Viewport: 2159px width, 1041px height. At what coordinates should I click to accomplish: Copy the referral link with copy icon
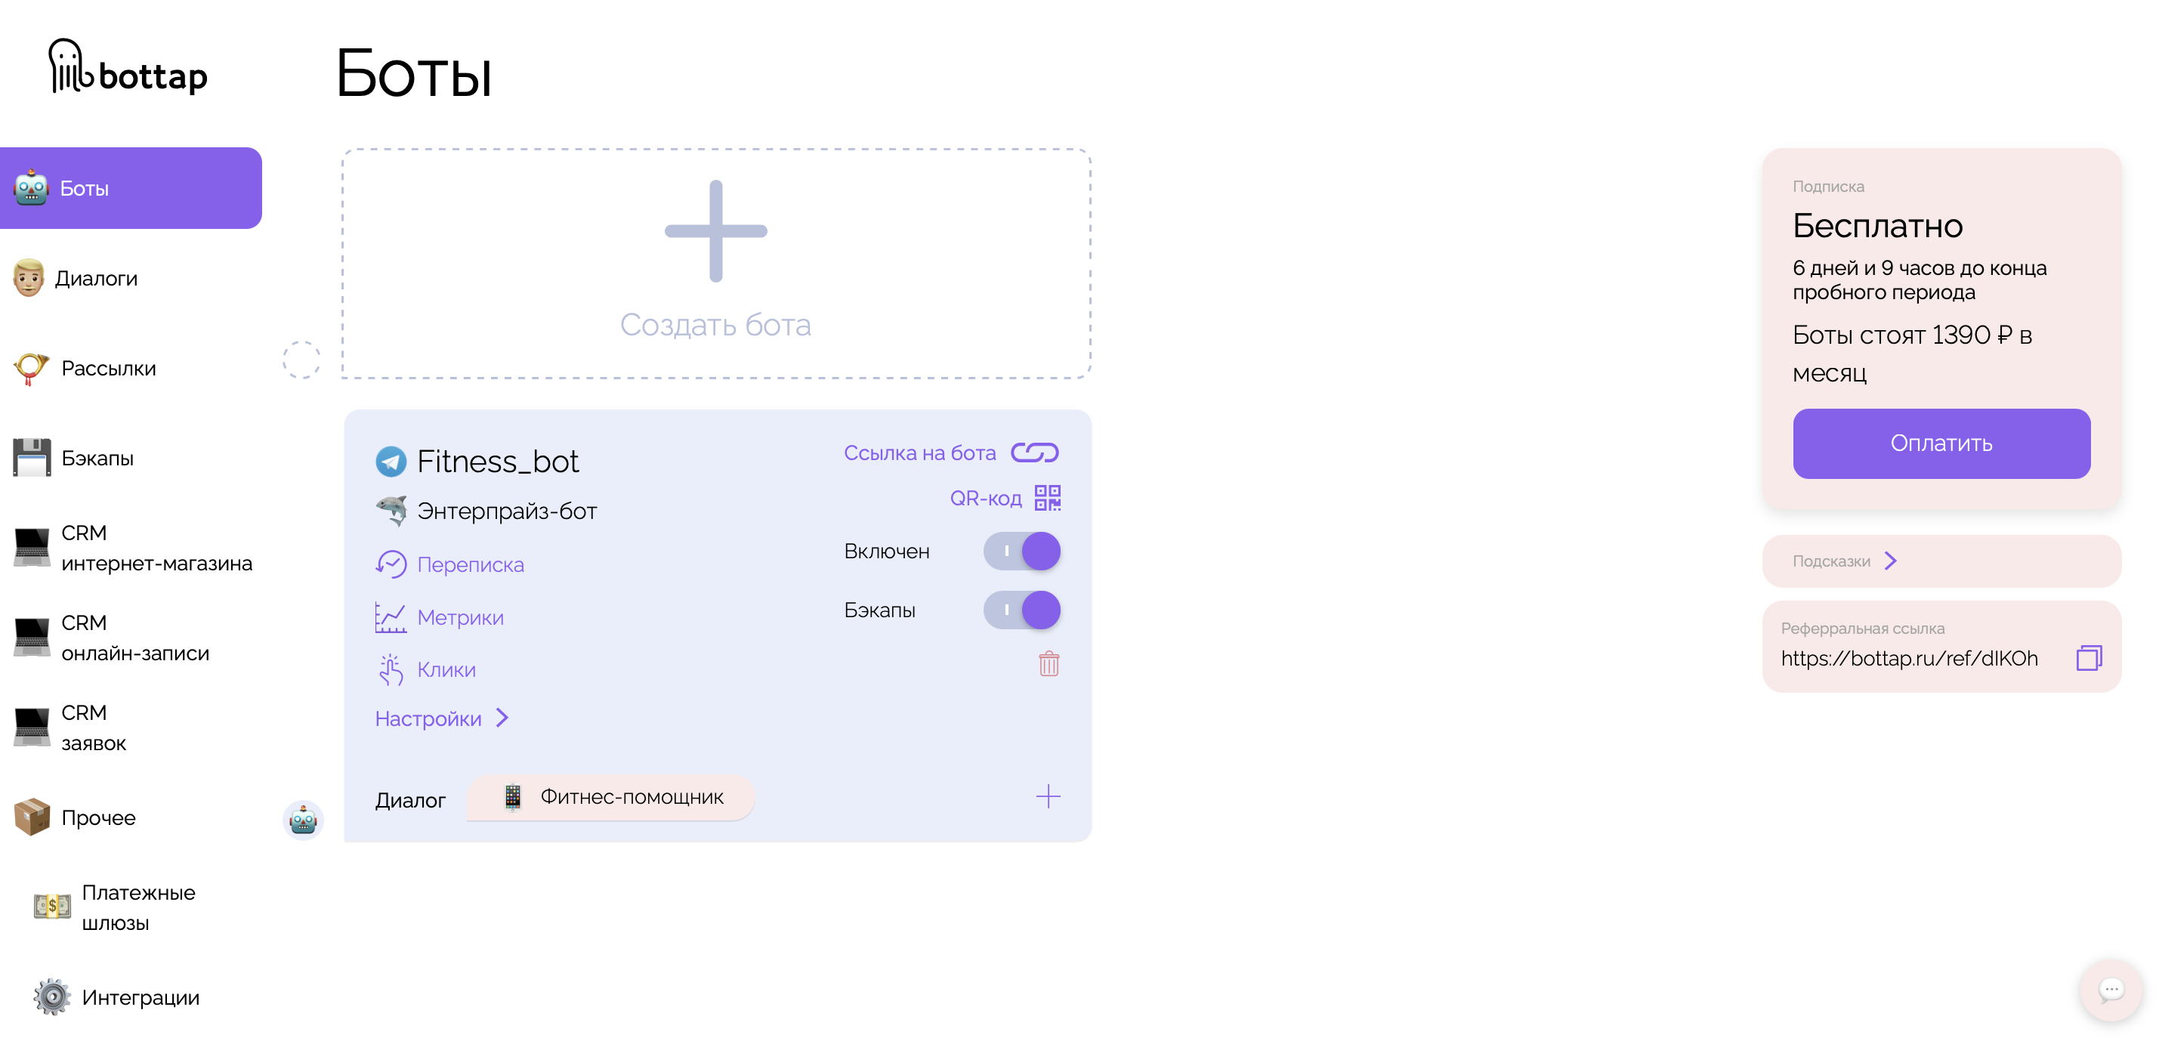[x=2088, y=658]
